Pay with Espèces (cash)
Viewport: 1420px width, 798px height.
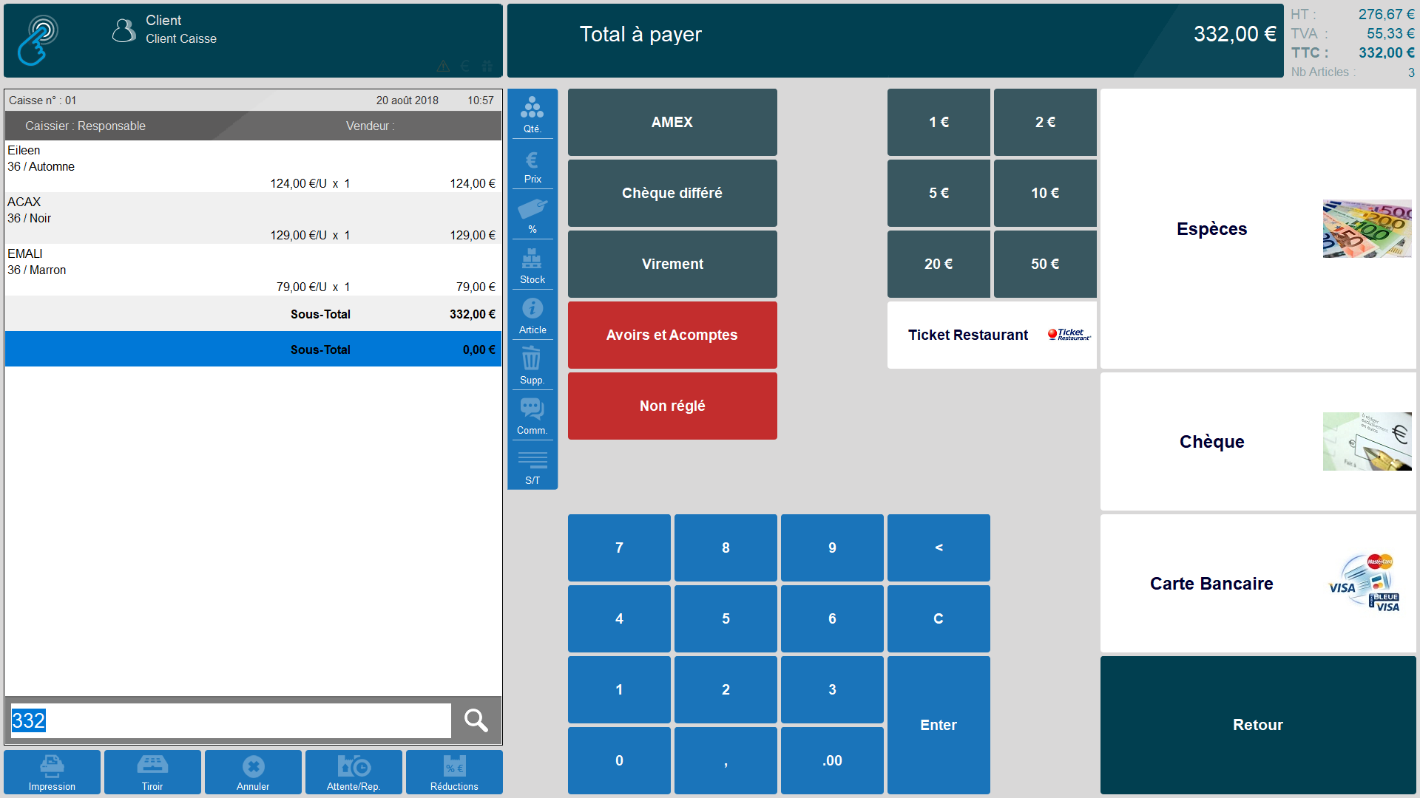point(1258,228)
